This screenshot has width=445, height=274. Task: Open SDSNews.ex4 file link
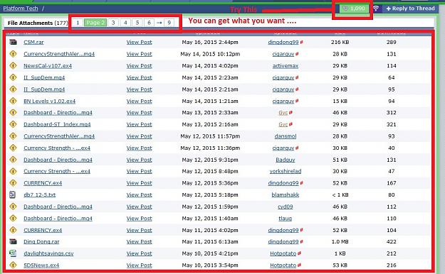coord(41,265)
